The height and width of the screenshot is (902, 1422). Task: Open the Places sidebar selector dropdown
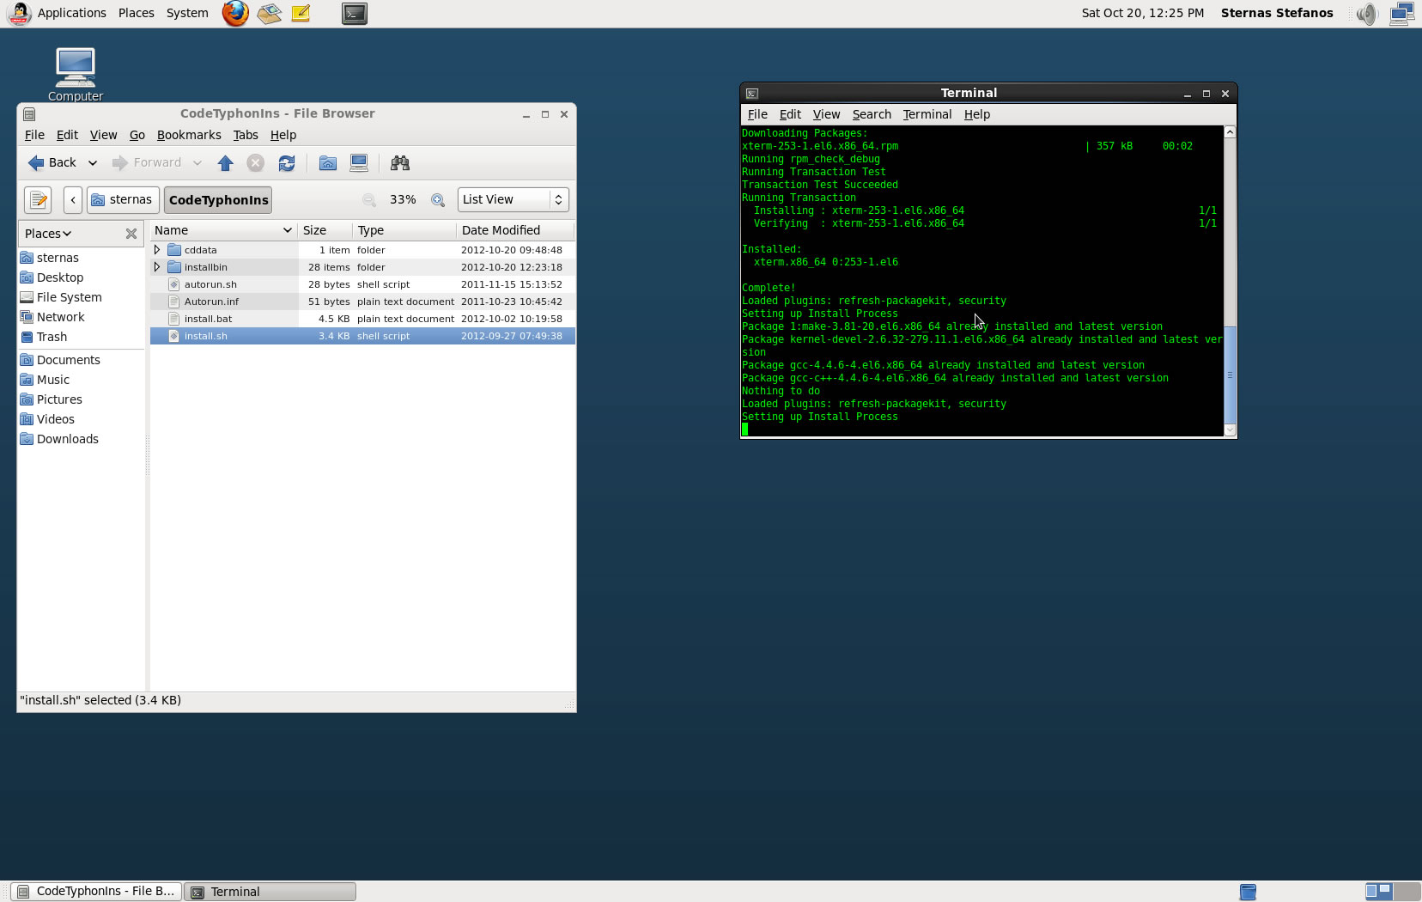click(48, 234)
